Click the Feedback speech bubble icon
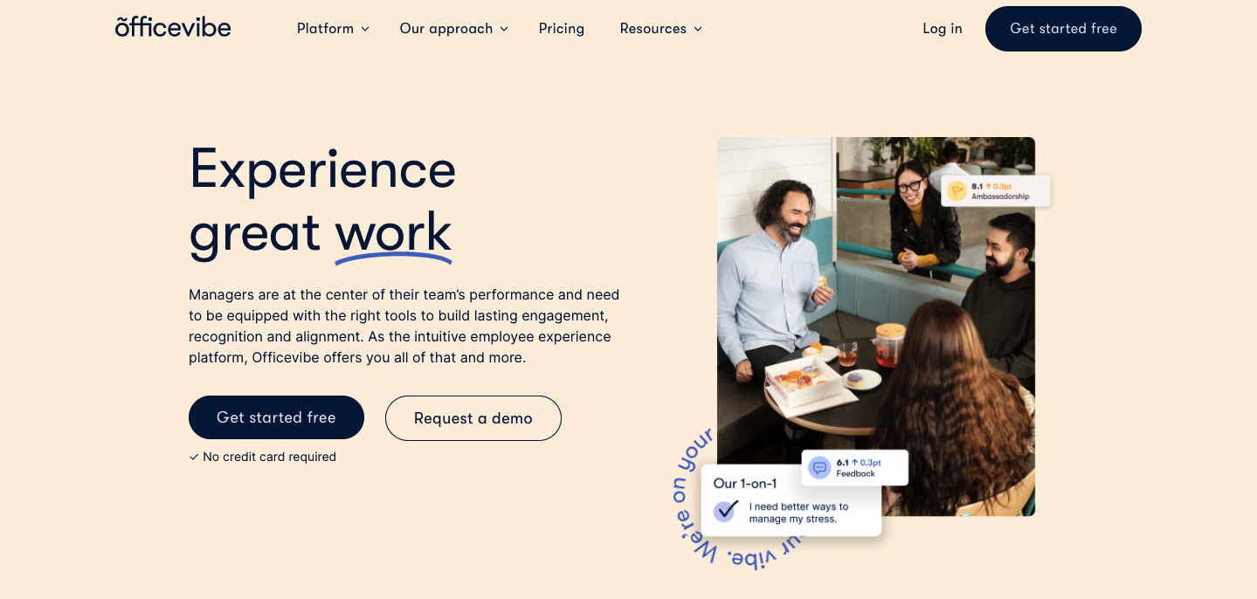The image size is (1257, 599). coord(818,467)
